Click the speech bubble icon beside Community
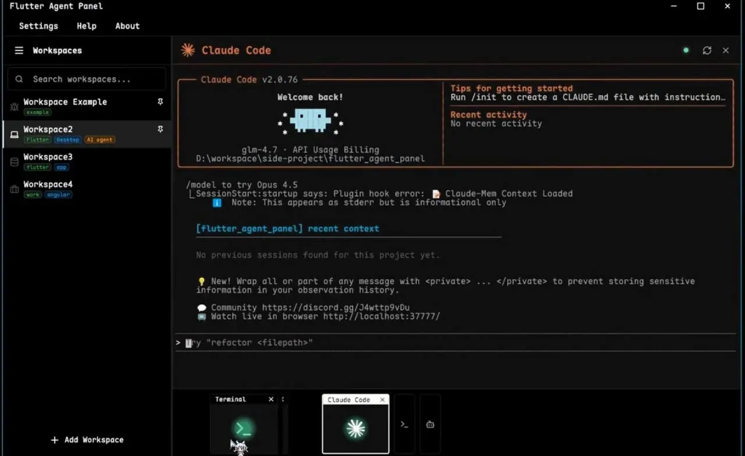 (x=201, y=307)
